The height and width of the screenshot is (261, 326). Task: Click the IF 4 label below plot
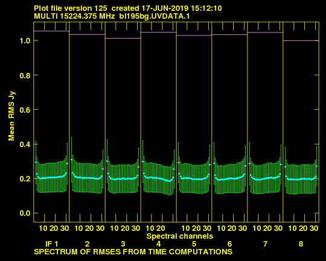[159, 244]
